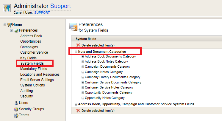Select Email Server Settings in sidebar
This screenshot has height=121, width=222.
(x=37, y=80)
